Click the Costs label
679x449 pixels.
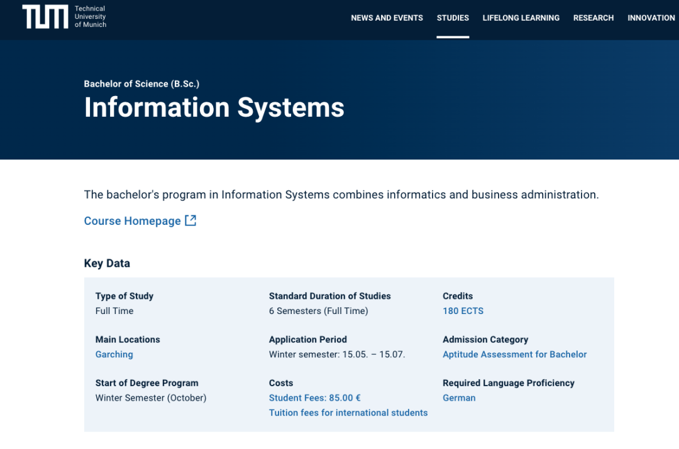pyautogui.click(x=281, y=383)
